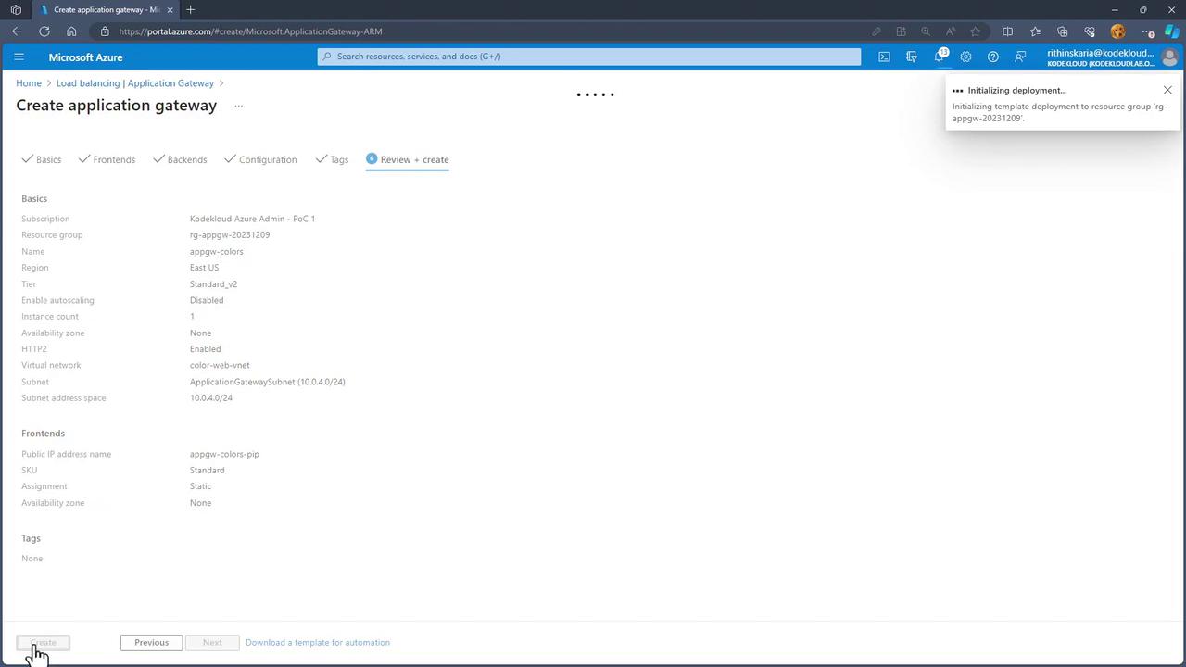This screenshot has height=667, width=1186.
Task: Click the HTTP2 value Enabled
Action: [205, 349]
